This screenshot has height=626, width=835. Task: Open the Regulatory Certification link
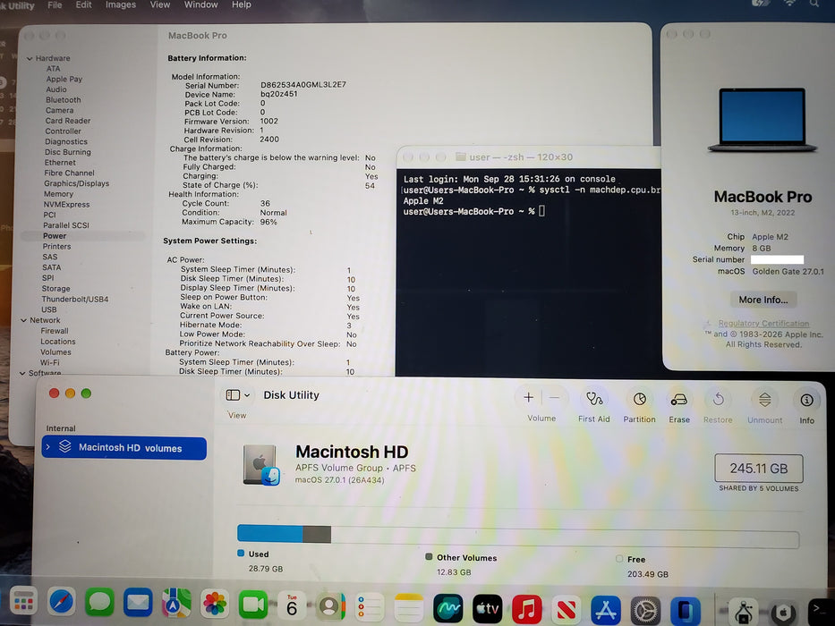pos(763,323)
